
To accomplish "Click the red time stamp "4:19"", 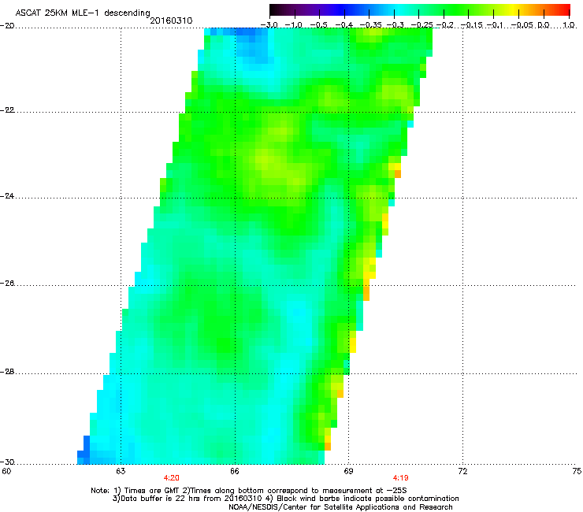I will (400, 478).
